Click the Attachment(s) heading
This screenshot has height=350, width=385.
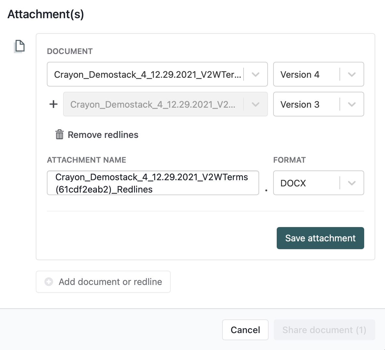point(46,14)
